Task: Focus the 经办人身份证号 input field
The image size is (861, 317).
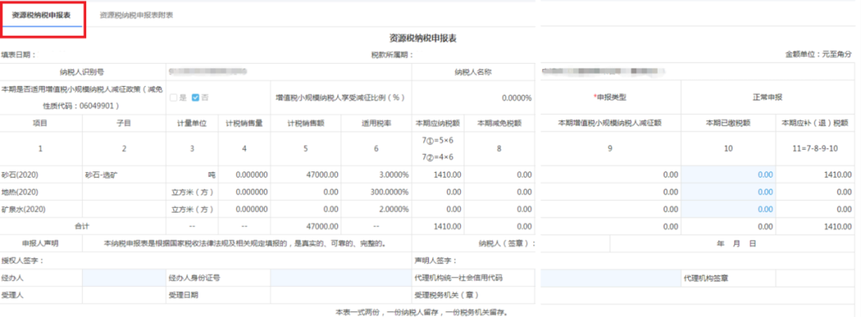Action: pyautogui.click(x=341, y=278)
